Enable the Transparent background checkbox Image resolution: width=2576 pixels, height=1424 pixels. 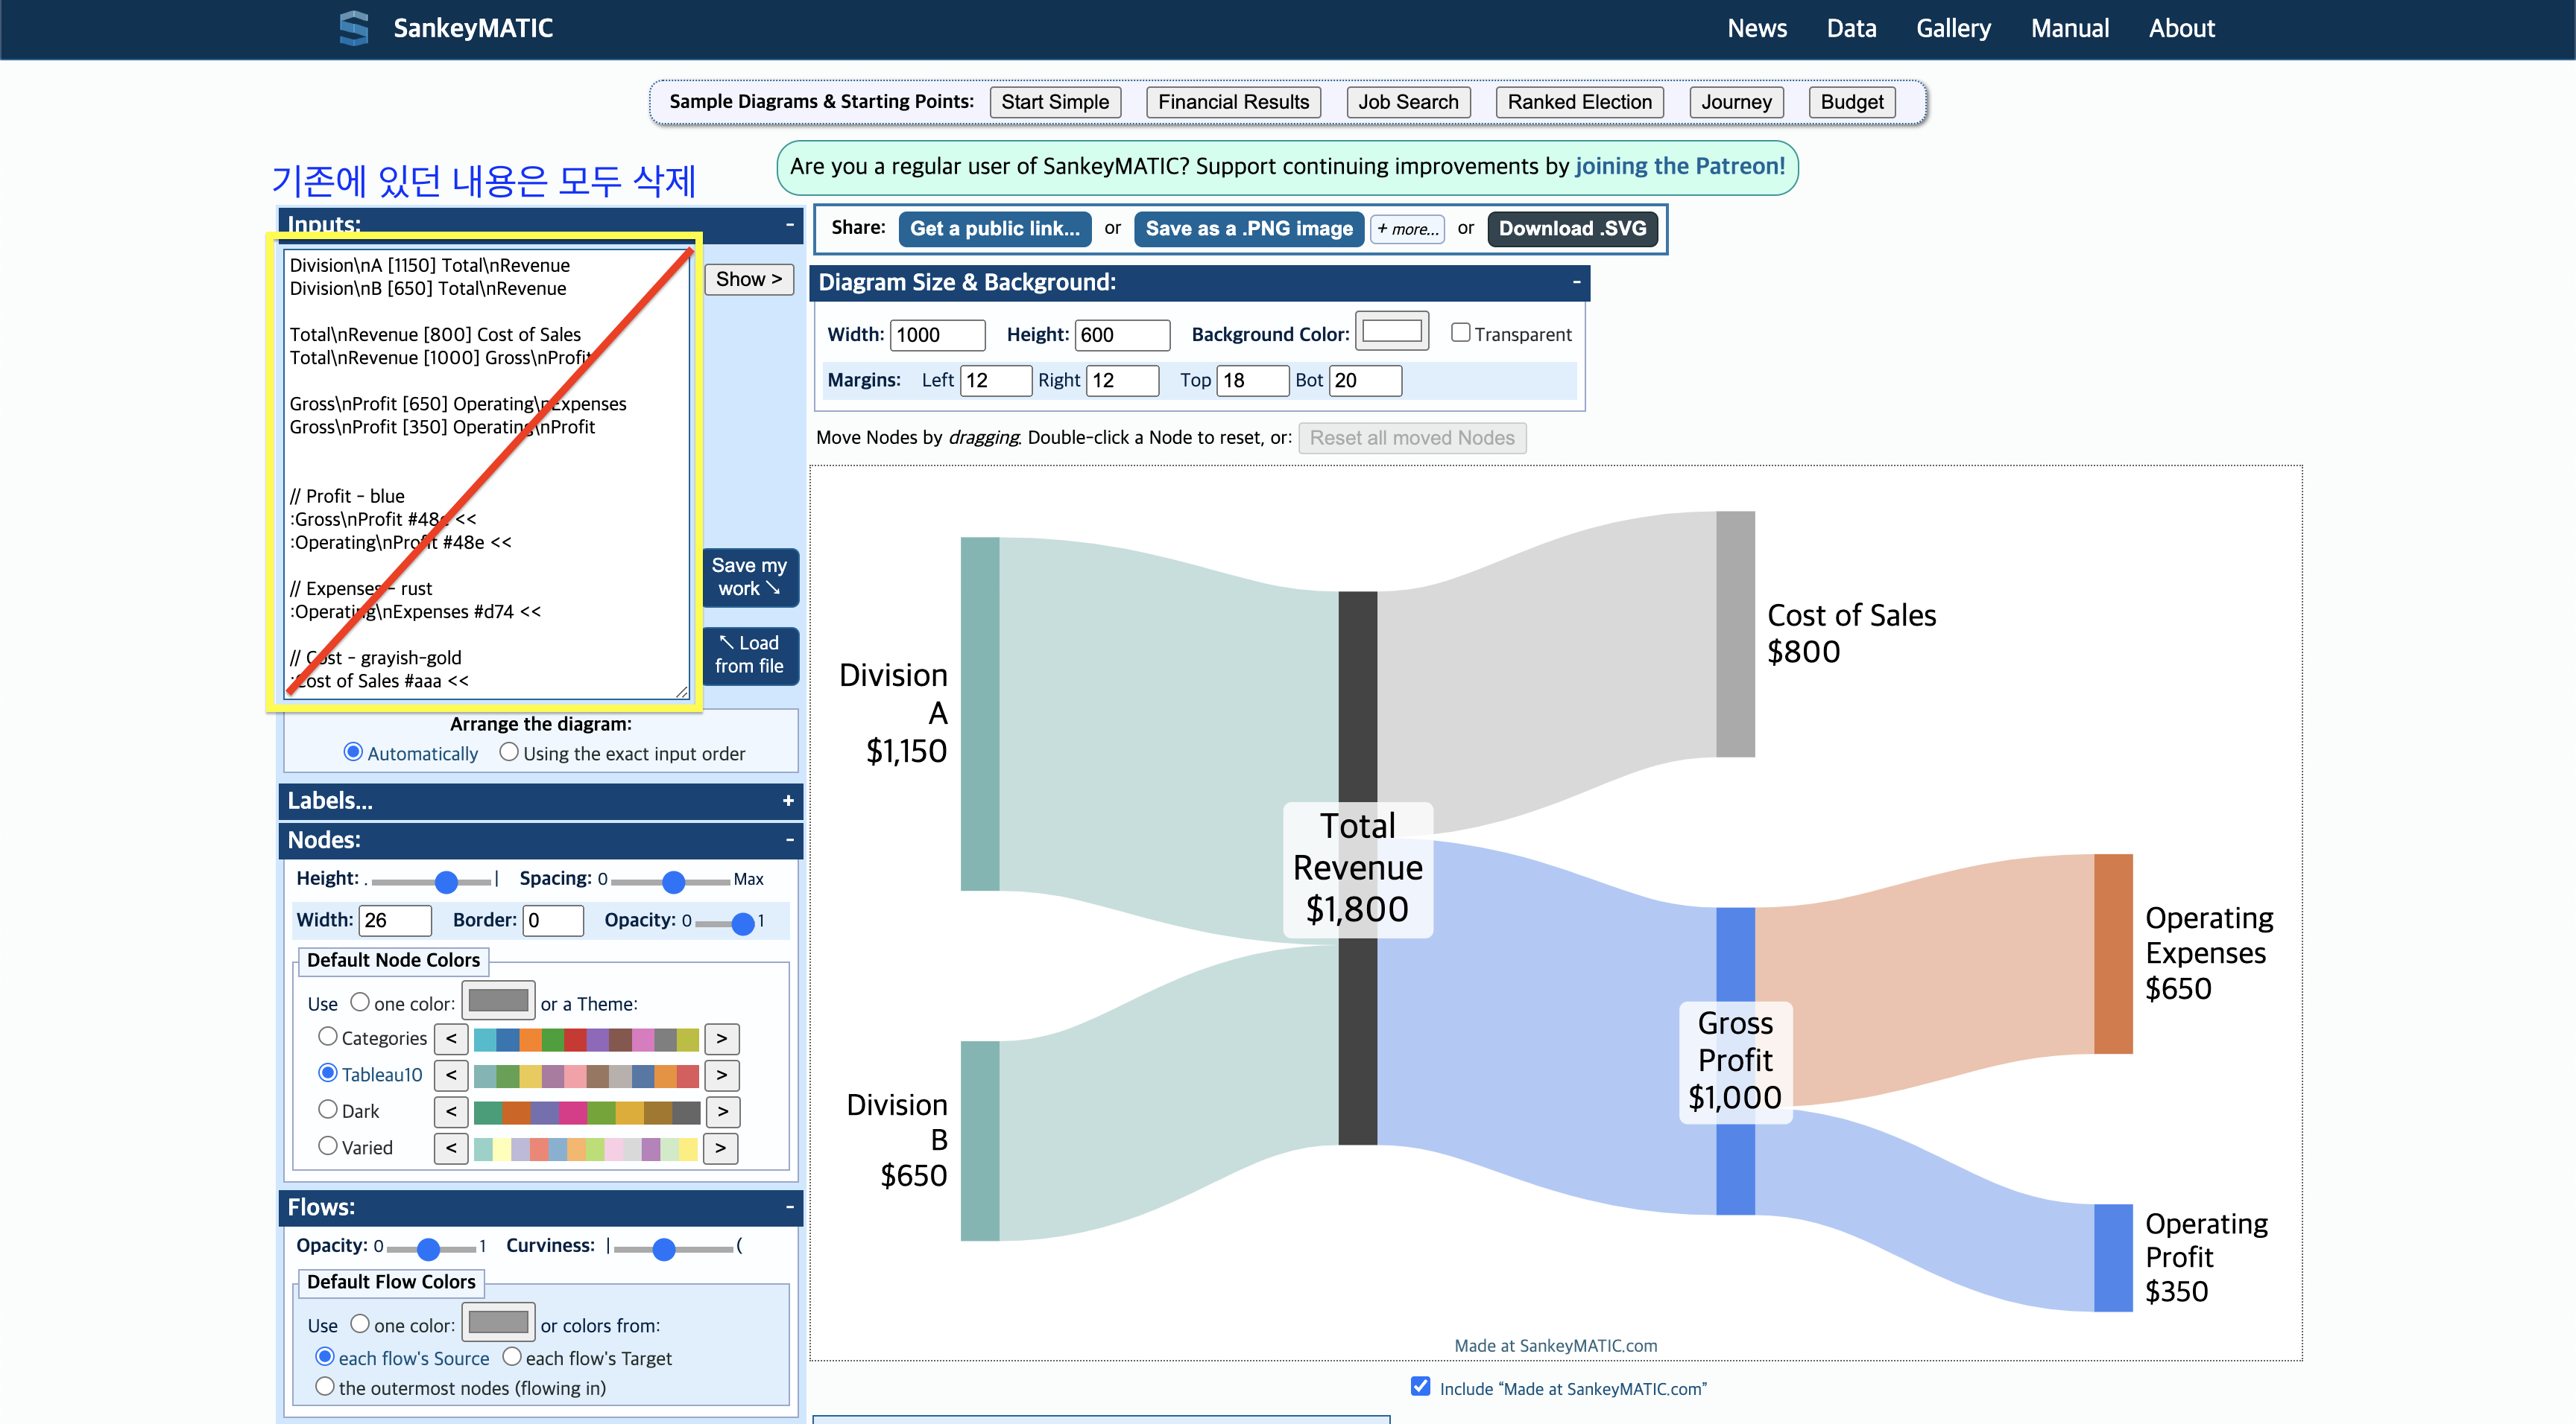click(x=1460, y=333)
